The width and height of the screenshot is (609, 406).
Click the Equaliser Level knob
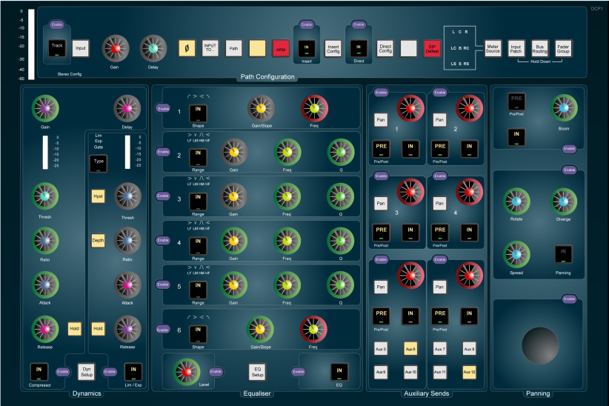coord(187,372)
